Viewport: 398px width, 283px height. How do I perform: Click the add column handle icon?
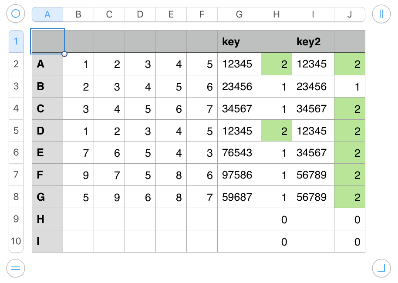coord(381,14)
